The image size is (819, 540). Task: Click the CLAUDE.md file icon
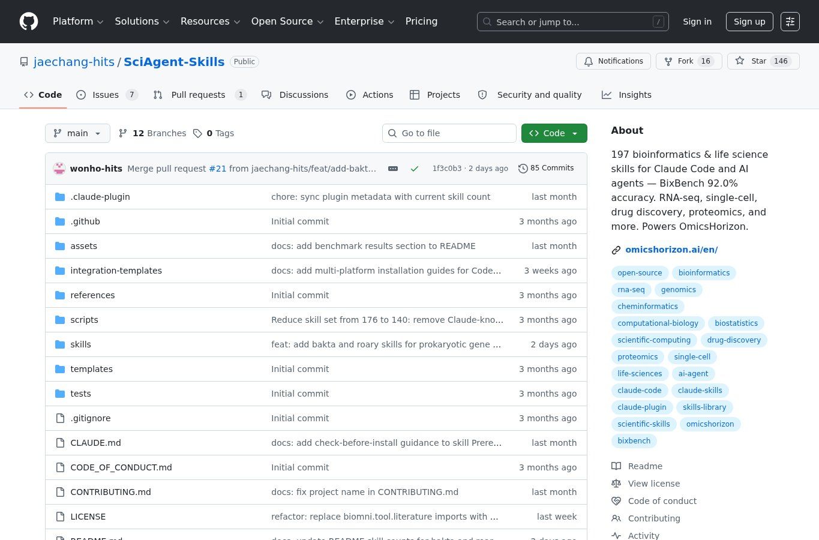[60, 443]
